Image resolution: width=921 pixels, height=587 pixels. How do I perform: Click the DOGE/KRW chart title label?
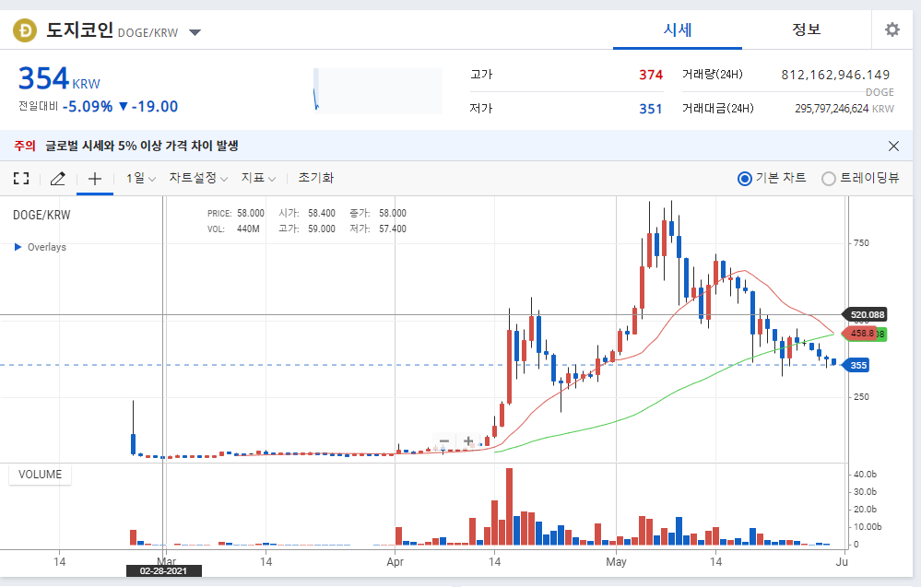pos(41,215)
